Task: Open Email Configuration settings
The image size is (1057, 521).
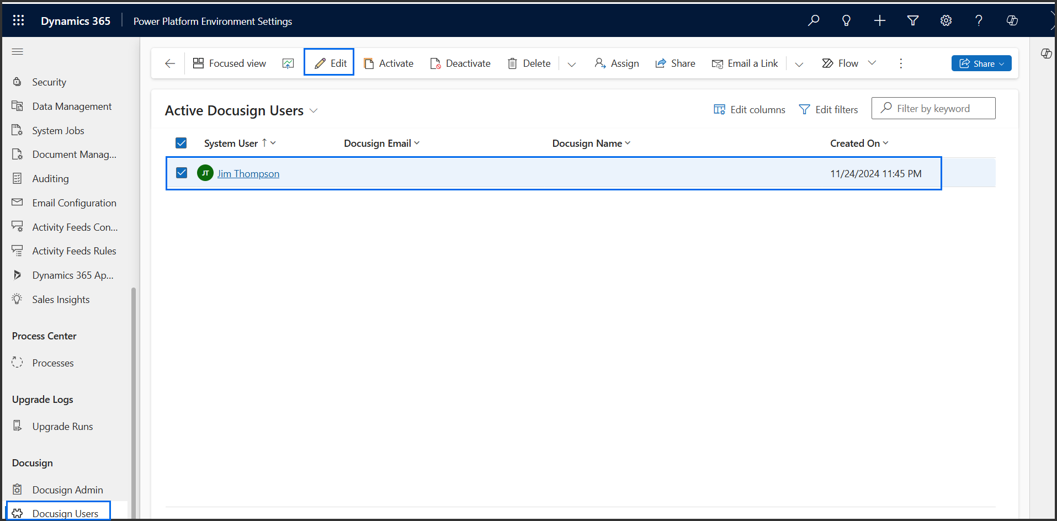Action: (74, 203)
